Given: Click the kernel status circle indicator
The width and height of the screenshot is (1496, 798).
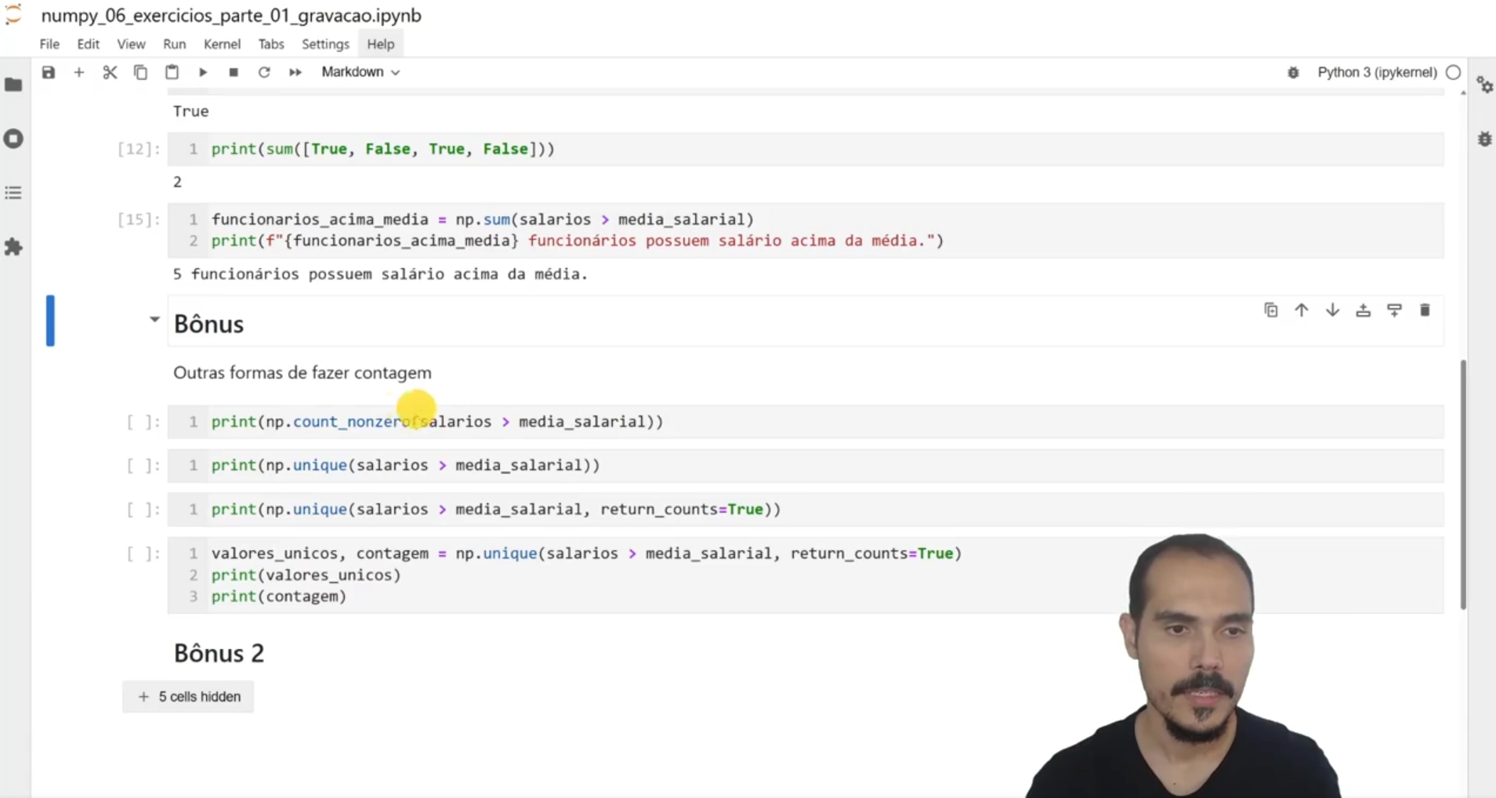Looking at the screenshot, I should click(x=1454, y=72).
